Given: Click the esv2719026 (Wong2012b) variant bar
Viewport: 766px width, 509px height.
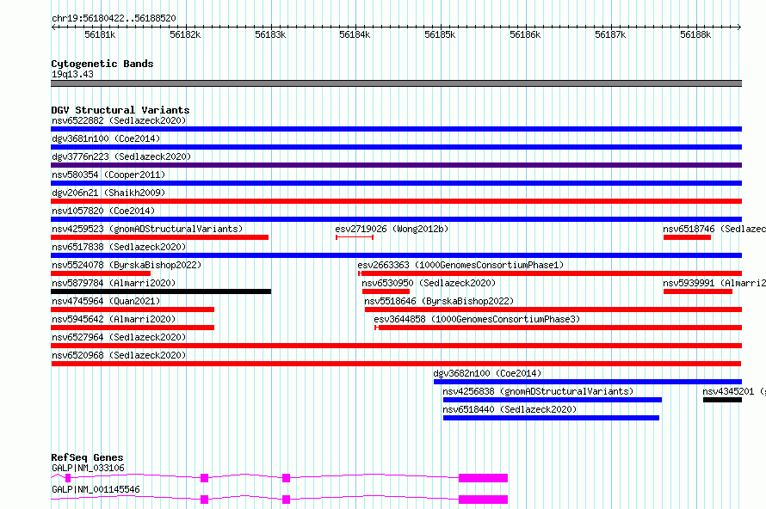Looking at the screenshot, I should (355, 237).
